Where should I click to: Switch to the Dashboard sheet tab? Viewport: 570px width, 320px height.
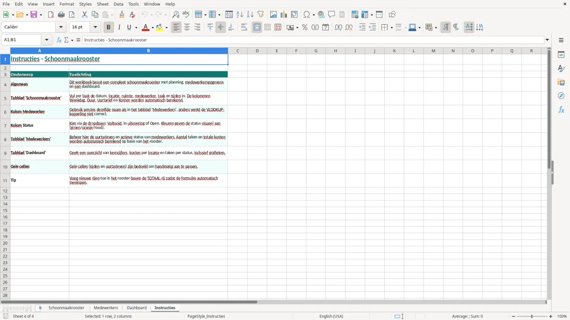[137, 308]
